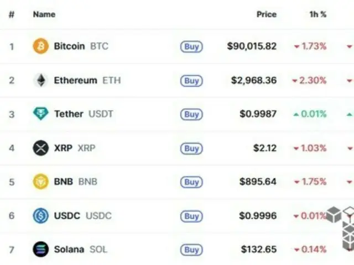This screenshot has height=265, width=354.
Task: Click the Tether logo icon
Action: click(41, 114)
